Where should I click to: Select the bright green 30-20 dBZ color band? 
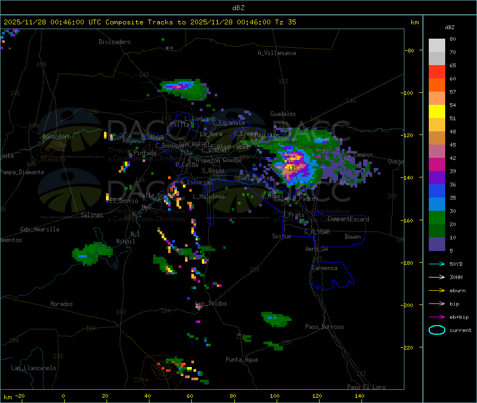(437, 217)
